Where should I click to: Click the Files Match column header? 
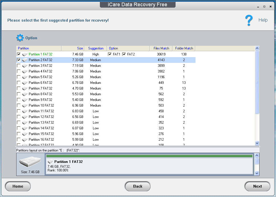point(161,48)
